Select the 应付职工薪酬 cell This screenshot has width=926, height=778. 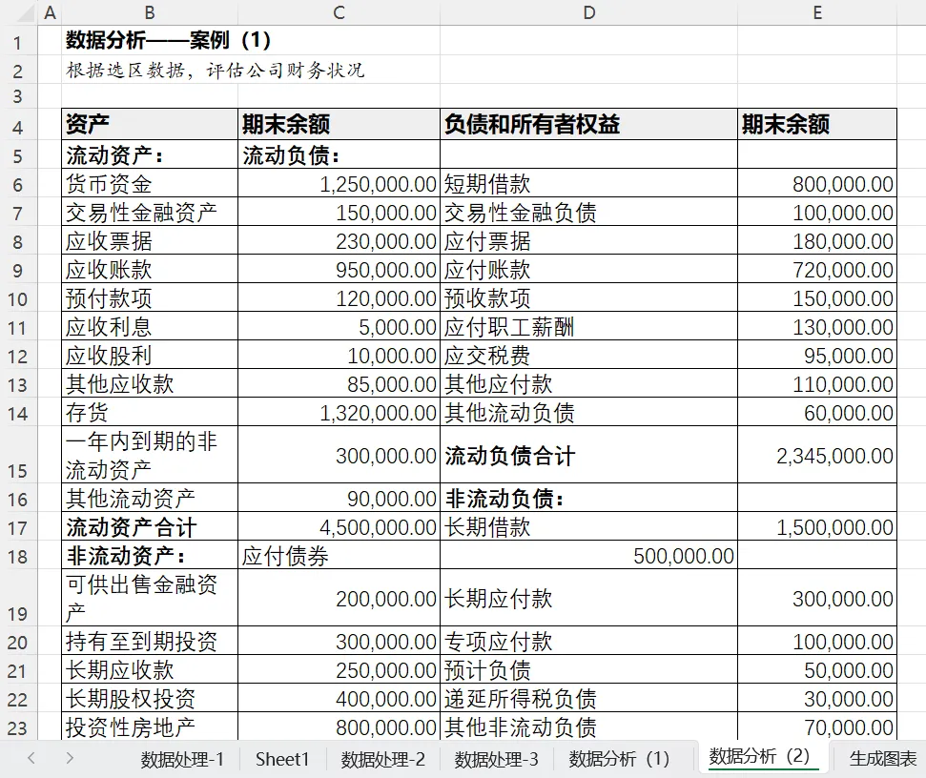(588, 326)
